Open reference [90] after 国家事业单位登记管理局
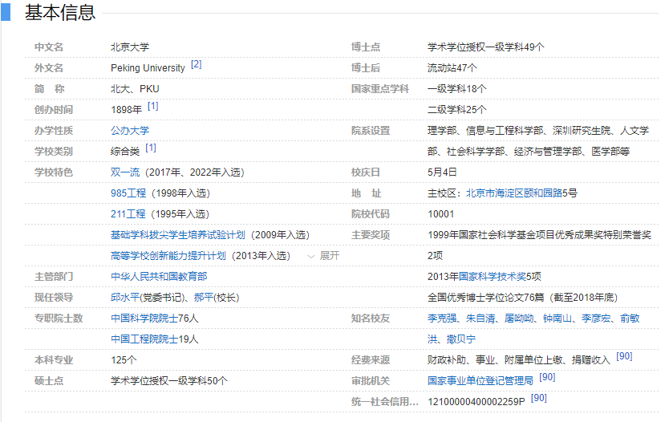Viewport: 669px width, 422px height. [547, 377]
